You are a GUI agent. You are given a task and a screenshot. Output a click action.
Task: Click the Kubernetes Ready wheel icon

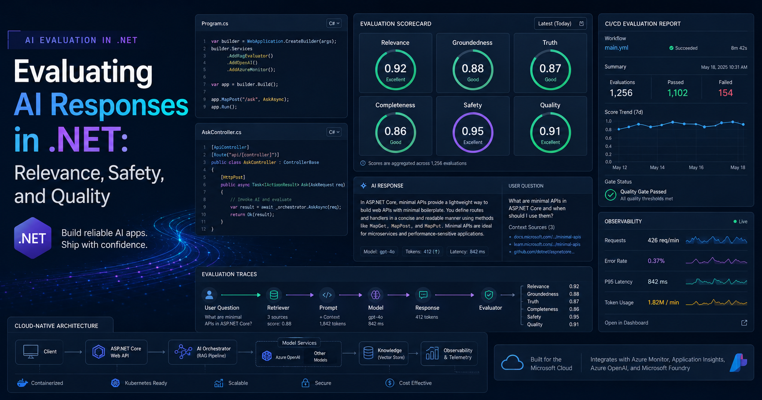pos(115,383)
